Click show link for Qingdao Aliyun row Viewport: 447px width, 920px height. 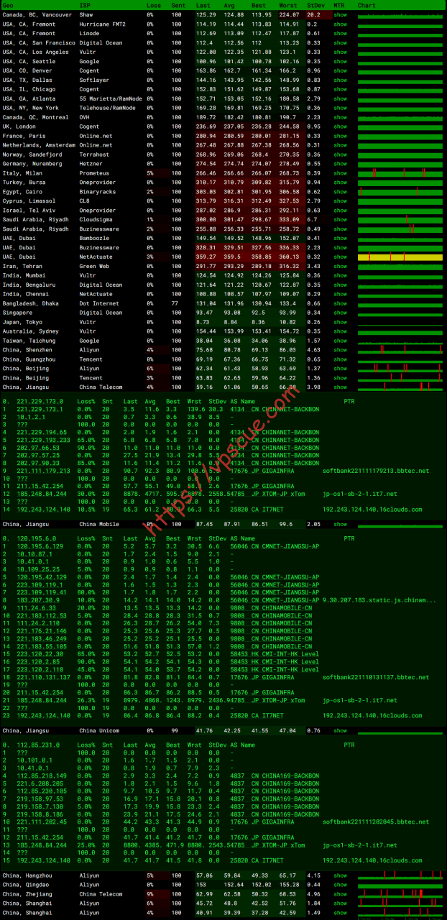[x=340, y=885]
